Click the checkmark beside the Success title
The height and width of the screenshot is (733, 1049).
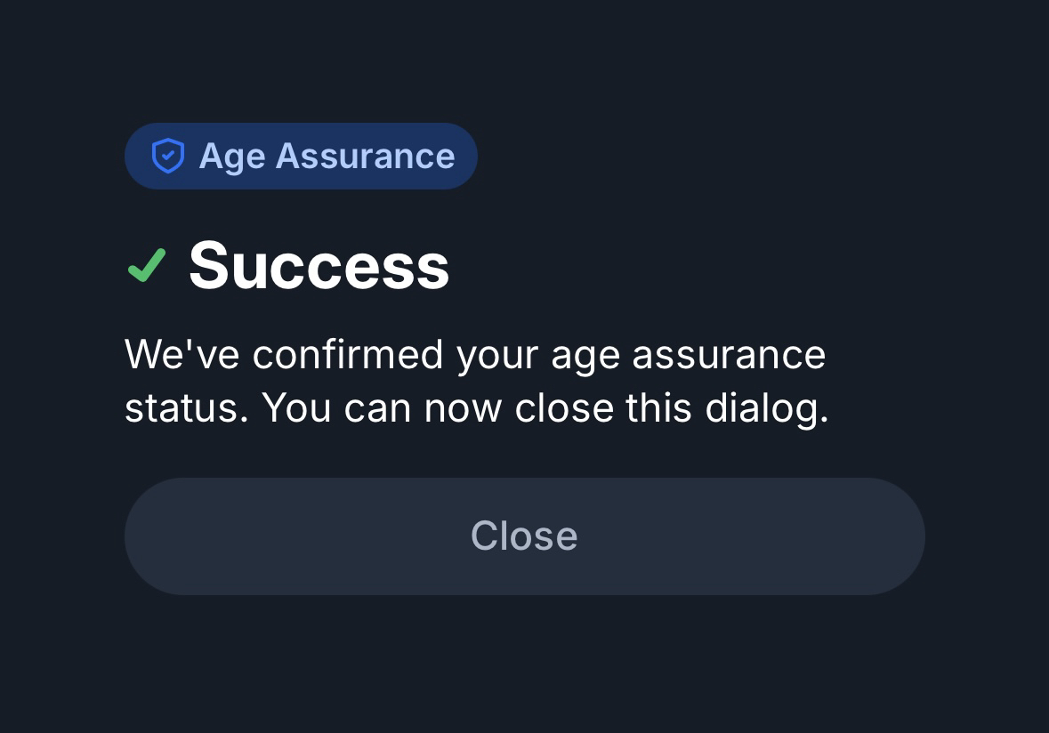click(x=147, y=265)
